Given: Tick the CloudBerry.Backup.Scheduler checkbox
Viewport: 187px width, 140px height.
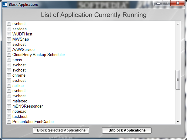Looking at the screenshot, I should 9,55.
